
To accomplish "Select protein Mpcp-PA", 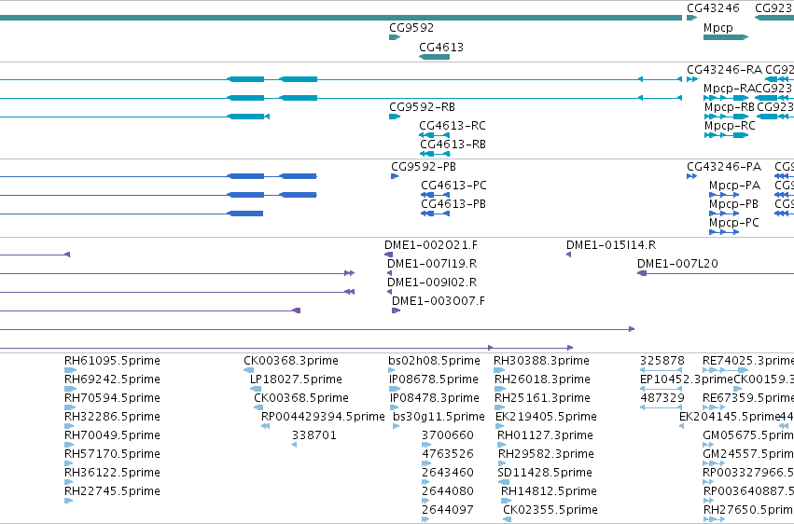I will [734, 186].
